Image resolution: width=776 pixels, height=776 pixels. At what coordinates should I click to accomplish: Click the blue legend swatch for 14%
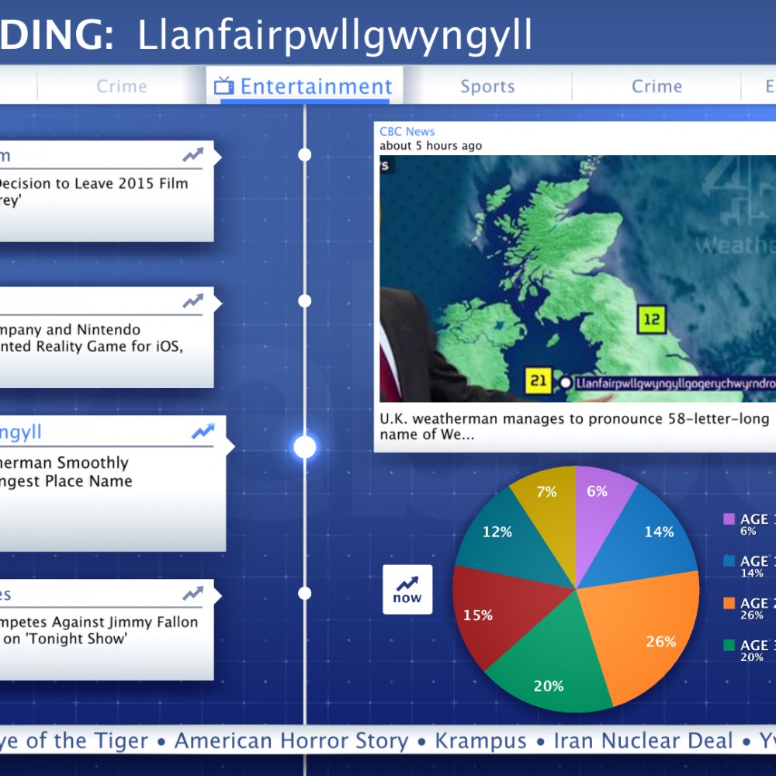pyautogui.click(x=729, y=561)
